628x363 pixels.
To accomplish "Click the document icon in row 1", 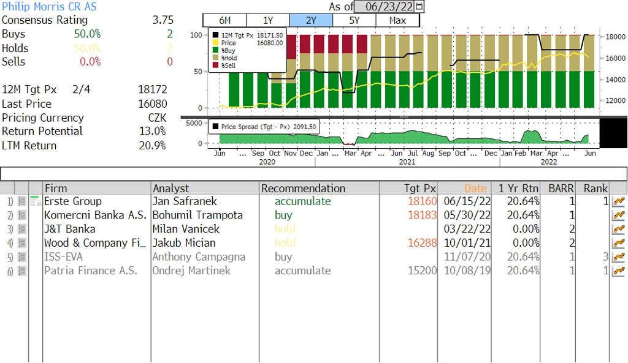I will pyautogui.click(x=22, y=201).
